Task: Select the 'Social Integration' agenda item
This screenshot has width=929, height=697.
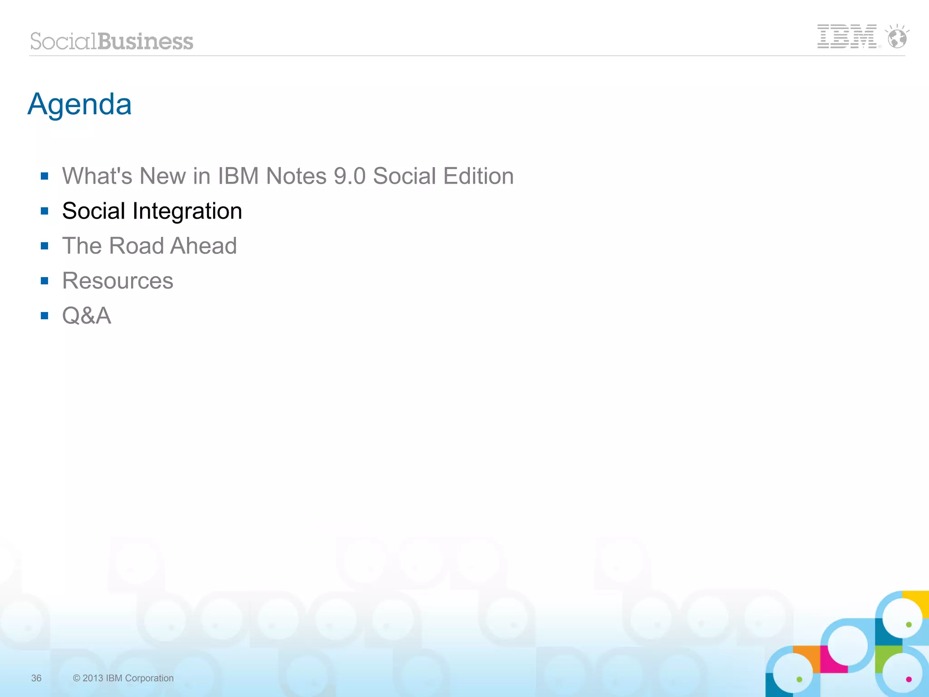Action: pos(152,211)
